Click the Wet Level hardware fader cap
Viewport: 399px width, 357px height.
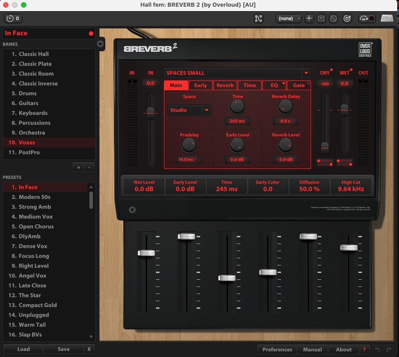(146, 253)
